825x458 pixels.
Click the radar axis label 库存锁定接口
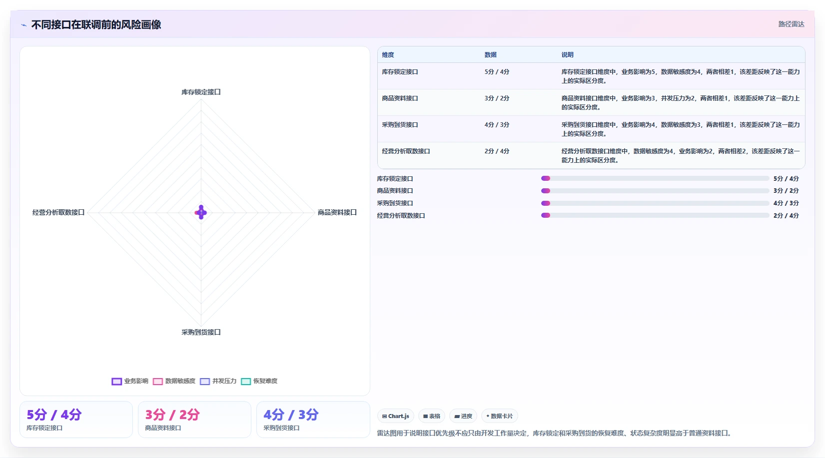[201, 92]
